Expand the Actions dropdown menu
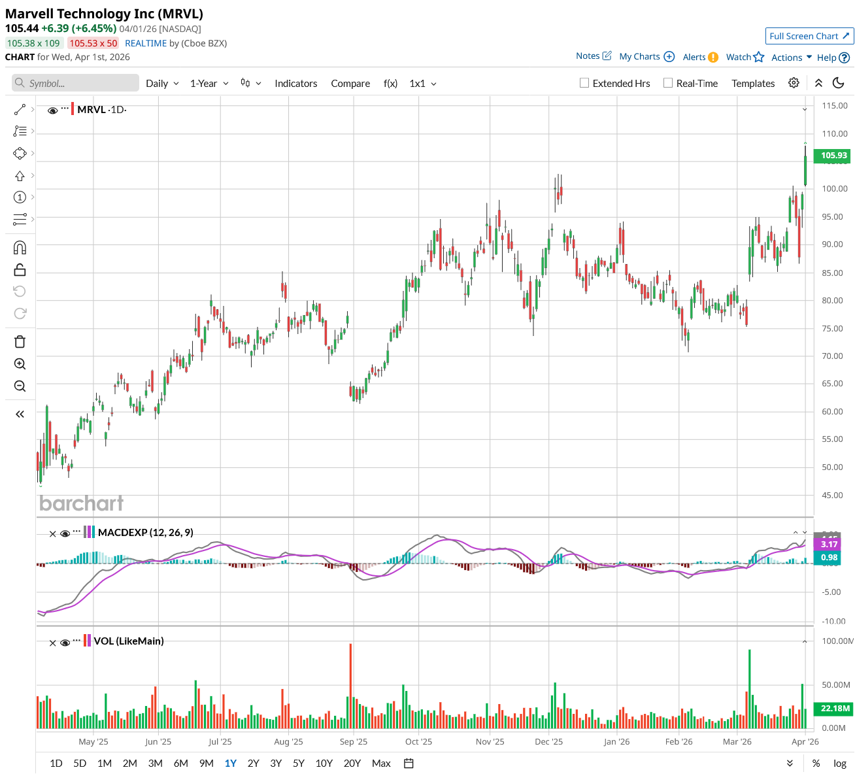Screen dimensions: 855x774 (x=792, y=58)
